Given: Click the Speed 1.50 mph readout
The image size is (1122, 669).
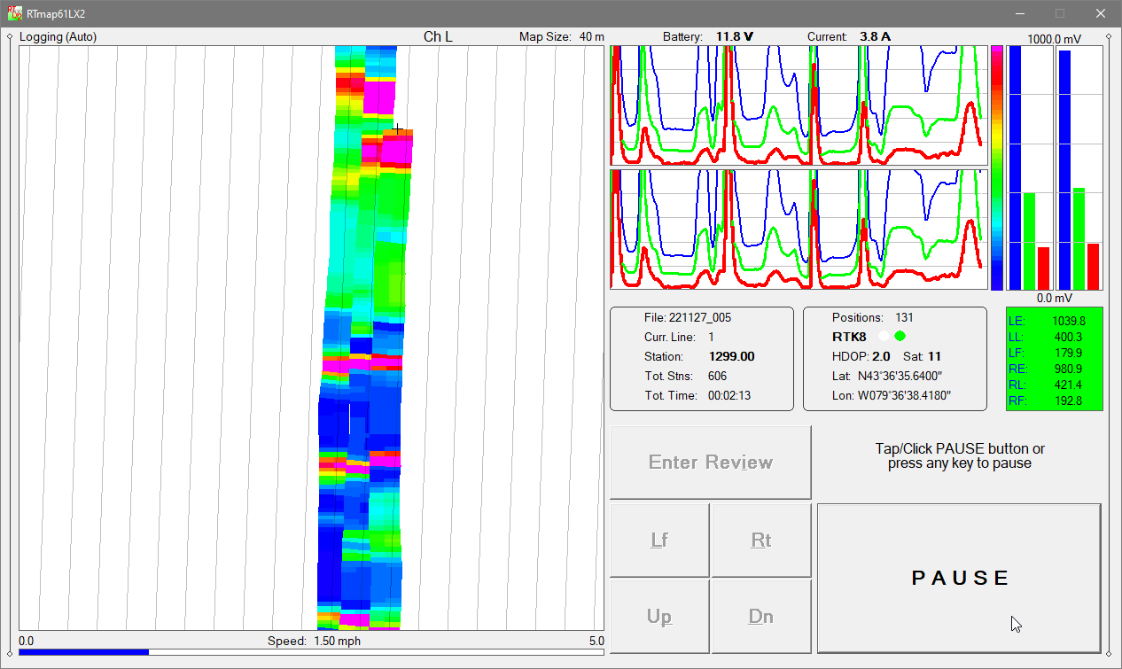Looking at the screenshot, I should pyautogui.click(x=314, y=641).
